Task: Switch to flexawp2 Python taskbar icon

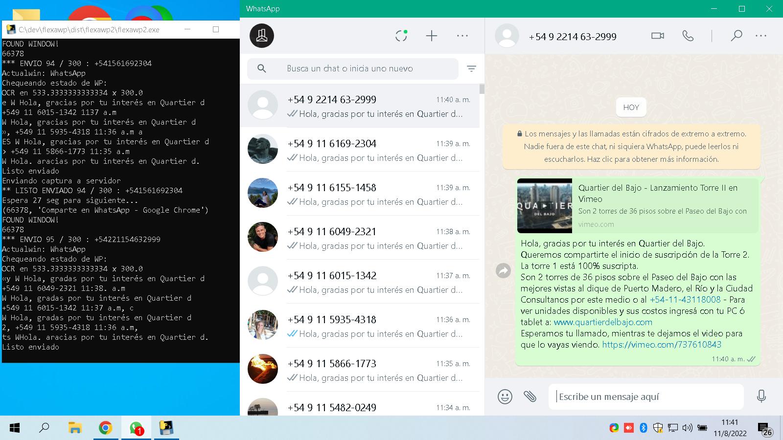Action: click(167, 428)
